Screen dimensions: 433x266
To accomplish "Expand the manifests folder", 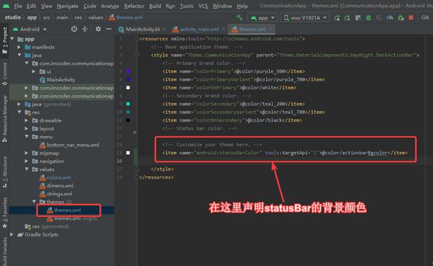I will 20,47.
